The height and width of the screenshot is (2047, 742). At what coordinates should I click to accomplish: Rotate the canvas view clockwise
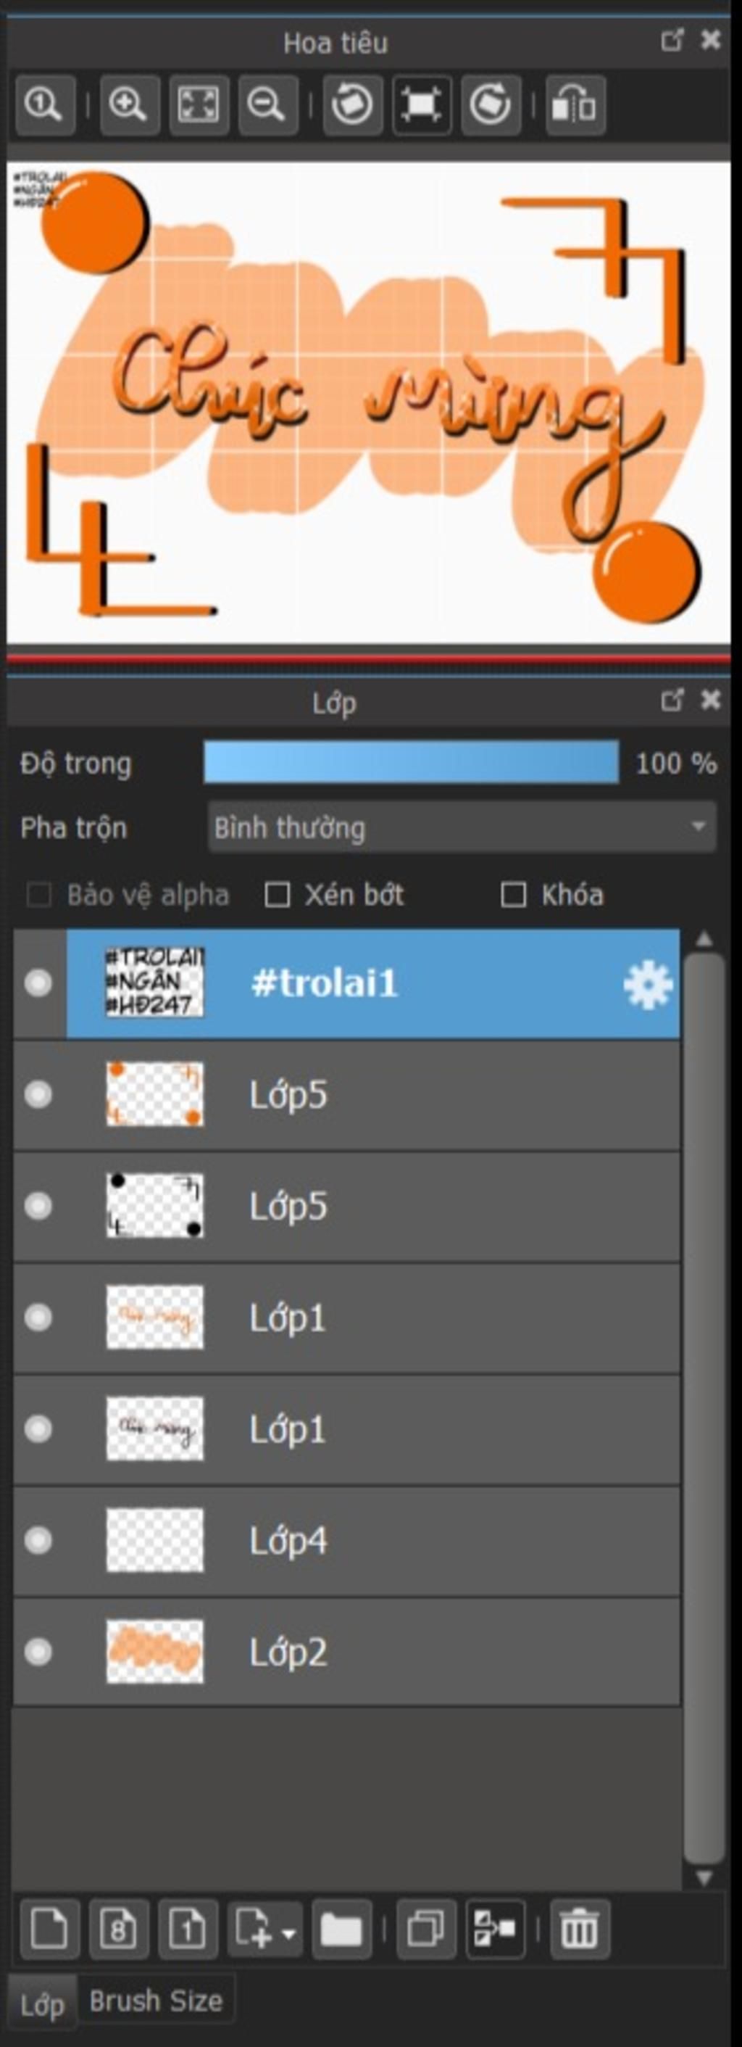click(x=490, y=105)
